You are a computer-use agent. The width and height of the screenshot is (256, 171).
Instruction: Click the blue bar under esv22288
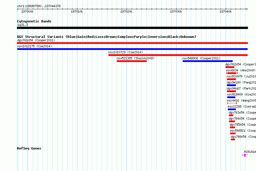pyautogui.click(x=232, y=109)
